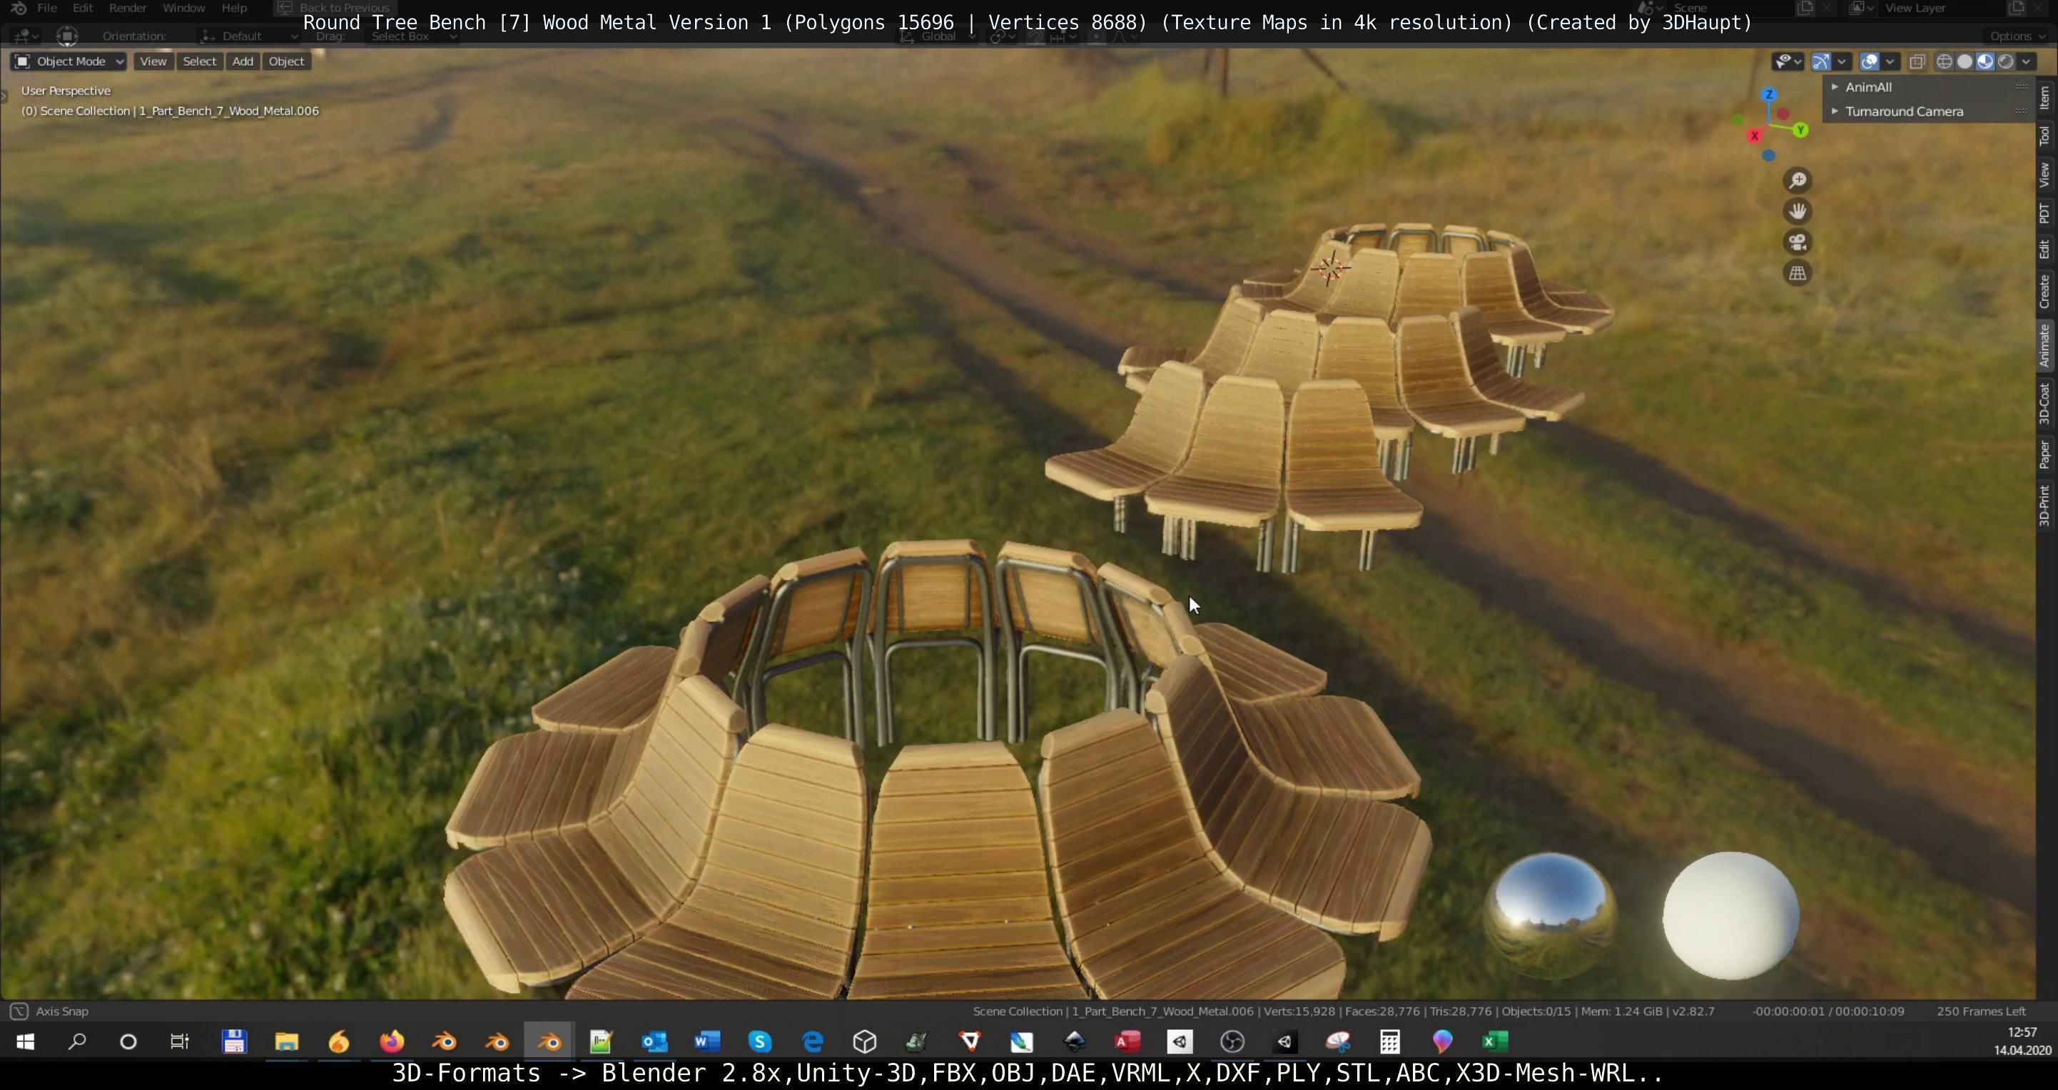
Task: Toggle camera view with the camera icon
Action: point(1797,242)
